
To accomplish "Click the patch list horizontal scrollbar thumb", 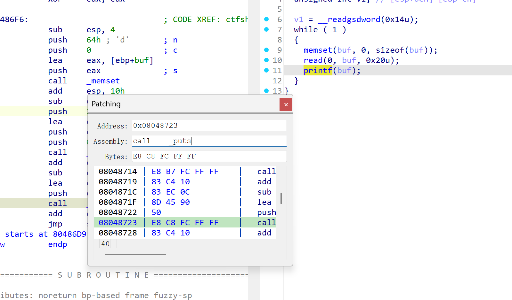I will tap(135, 254).
